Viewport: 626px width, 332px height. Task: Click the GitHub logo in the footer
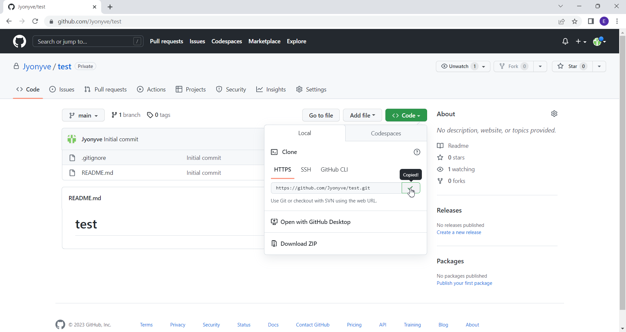(60, 325)
